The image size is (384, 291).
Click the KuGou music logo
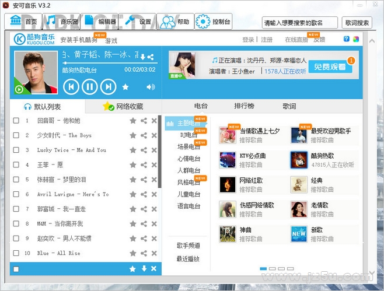[34, 39]
